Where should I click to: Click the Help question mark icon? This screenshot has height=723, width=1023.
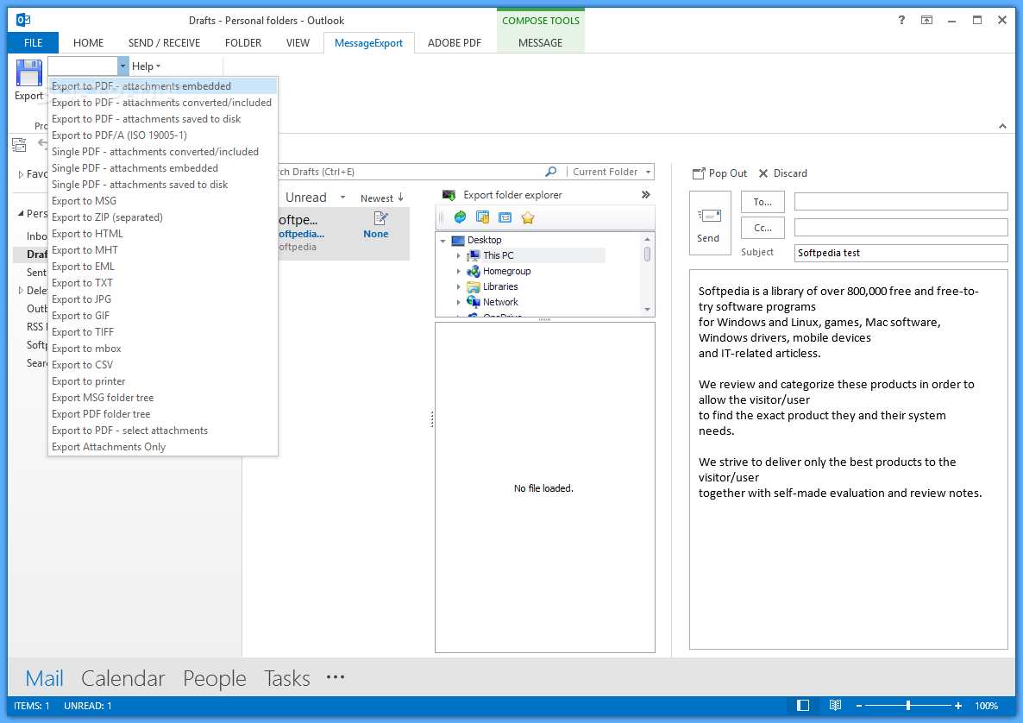(901, 20)
